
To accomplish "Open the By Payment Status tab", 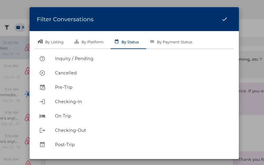I will point(171,42).
